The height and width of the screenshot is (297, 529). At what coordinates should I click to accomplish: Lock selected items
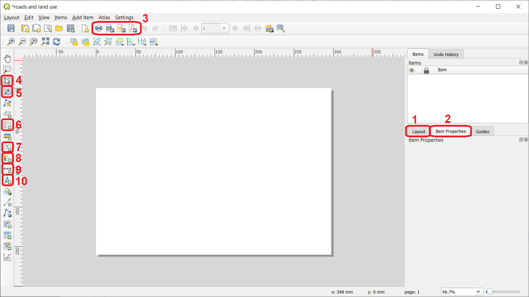pos(74,42)
